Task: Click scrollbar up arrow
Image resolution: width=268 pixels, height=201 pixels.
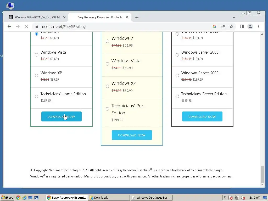Action: pyautogui.click(x=262, y=34)
